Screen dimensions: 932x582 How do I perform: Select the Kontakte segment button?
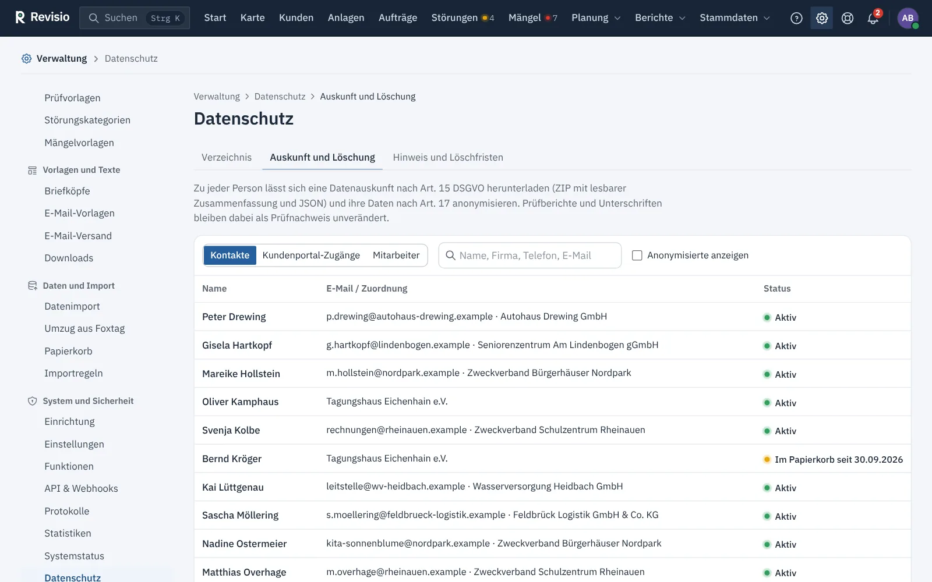pyautogui.click(x=230, y=255)
